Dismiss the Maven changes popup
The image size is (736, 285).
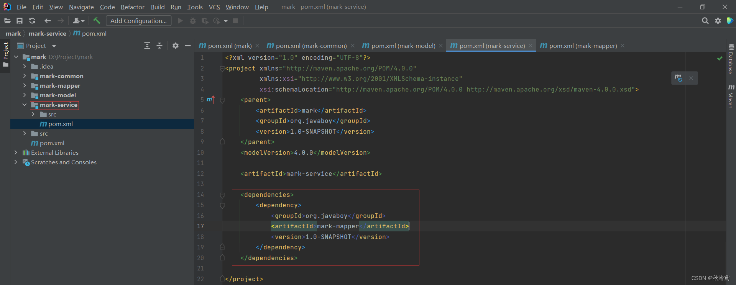(x=691, y=78)
